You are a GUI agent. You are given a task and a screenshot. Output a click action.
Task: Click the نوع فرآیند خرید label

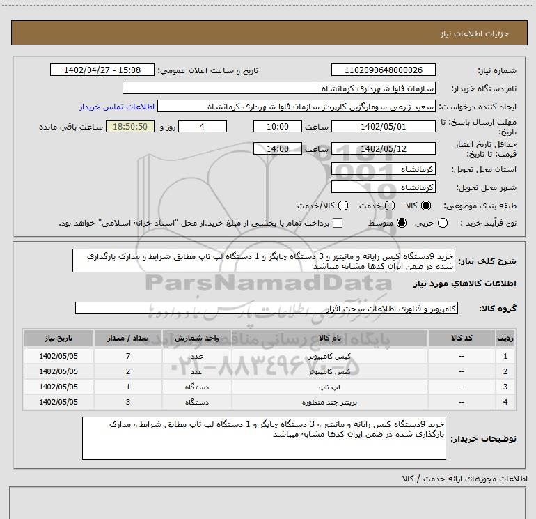[x=488, y=223]
